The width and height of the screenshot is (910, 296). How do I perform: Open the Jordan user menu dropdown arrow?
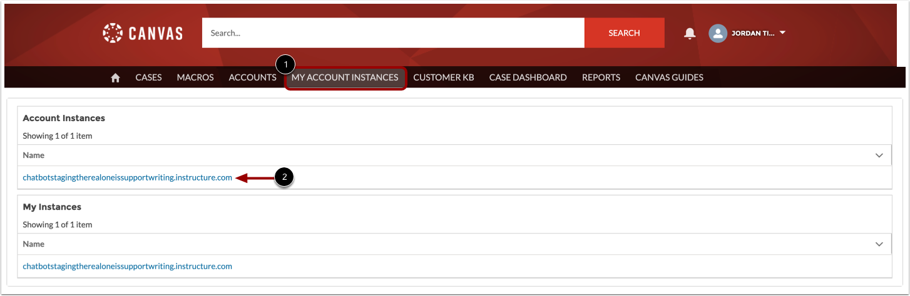point(782,32)
